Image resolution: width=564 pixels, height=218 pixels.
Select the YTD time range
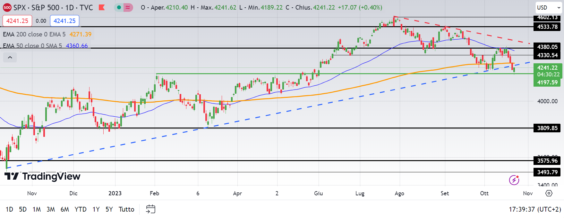(x=81, y=209)
